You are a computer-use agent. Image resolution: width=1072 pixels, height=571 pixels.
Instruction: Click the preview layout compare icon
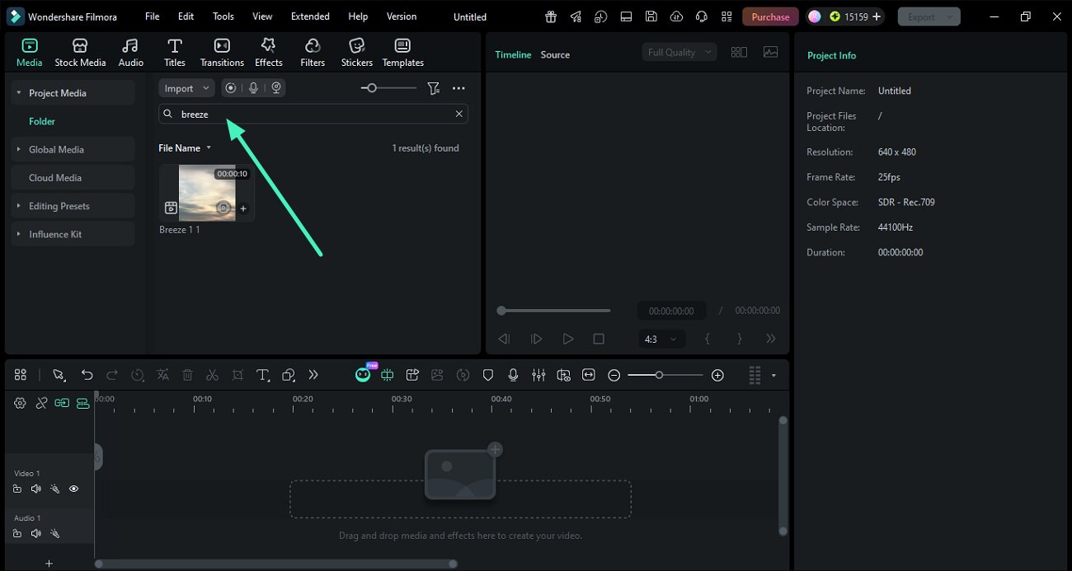click(x=739, y=52)
